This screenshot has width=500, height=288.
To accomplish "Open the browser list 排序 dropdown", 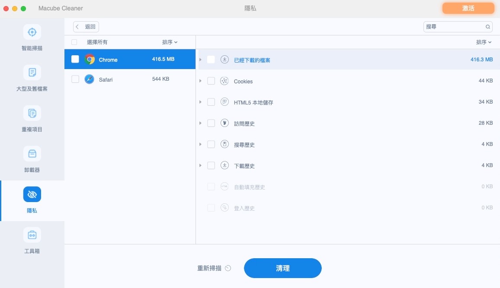I will [170, 42].
